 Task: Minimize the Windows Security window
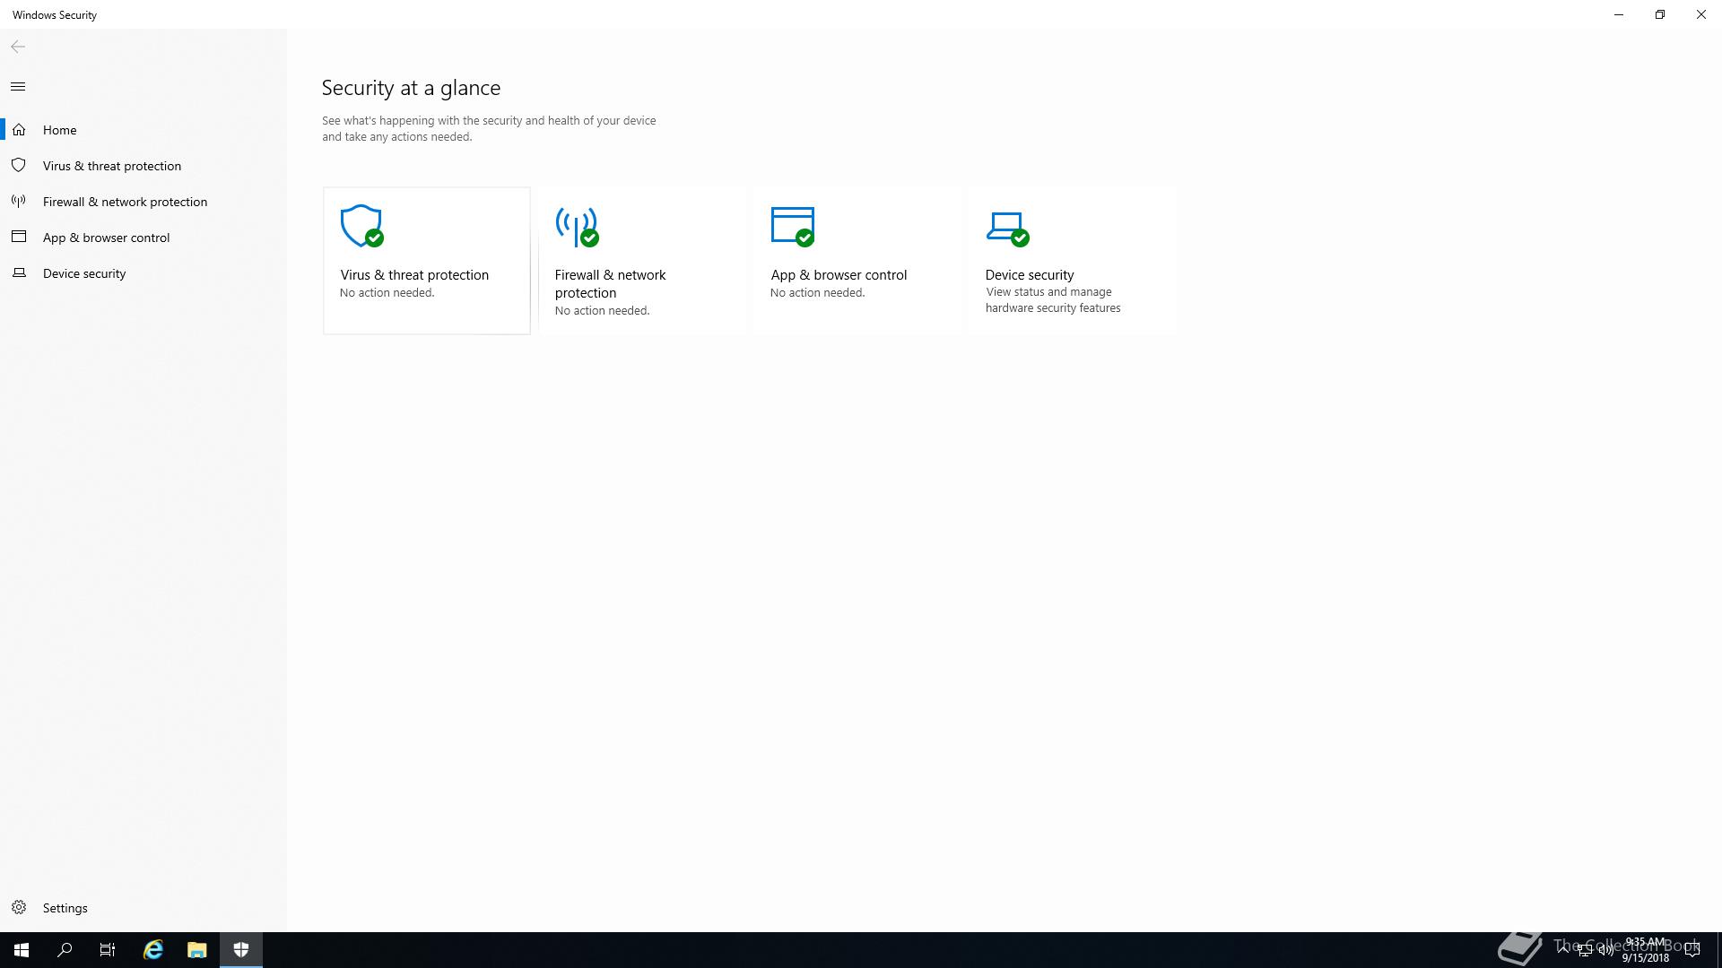tap(1619, 14)
